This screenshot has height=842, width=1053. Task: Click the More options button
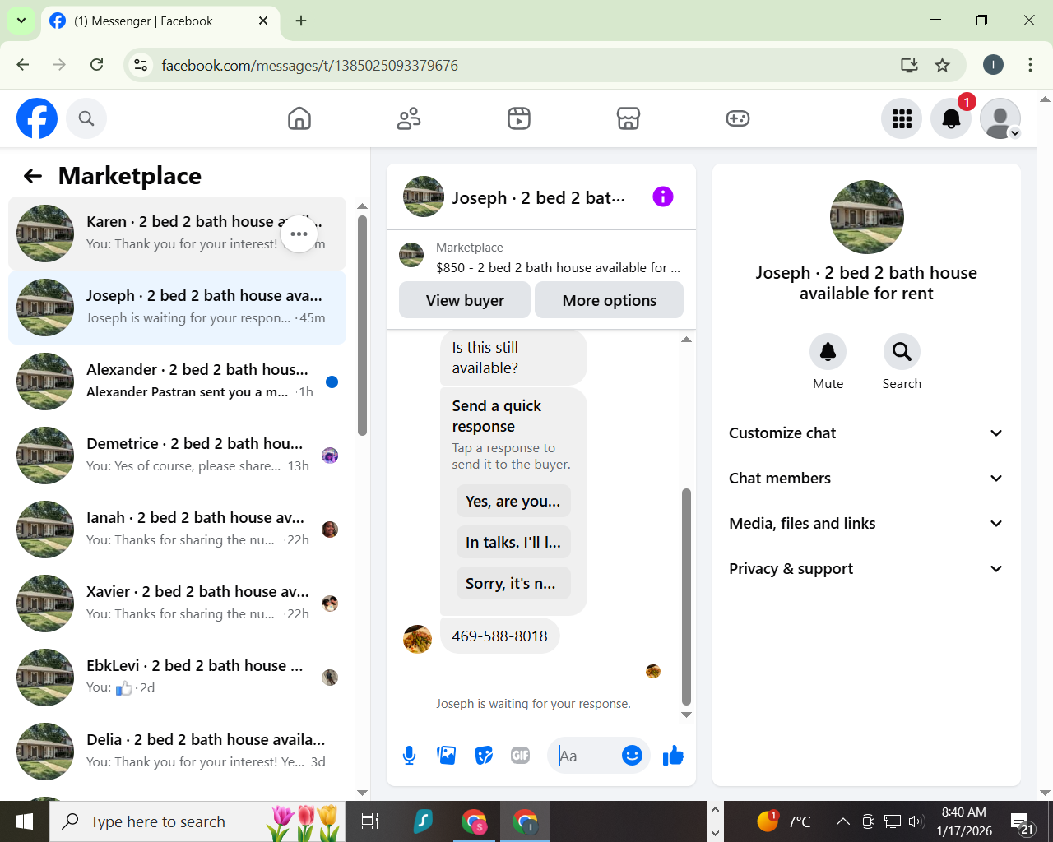610,300
